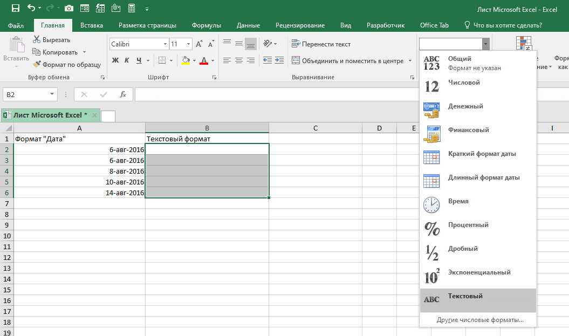Screen dimensions: 569x336
Task: Click the increase font size icon
Action: [199, 44]
